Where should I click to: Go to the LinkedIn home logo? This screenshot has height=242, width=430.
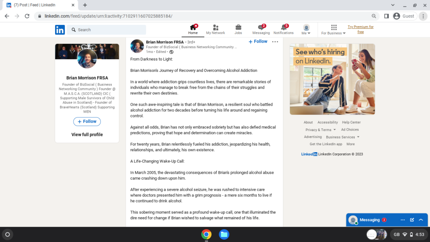(60, 30)
